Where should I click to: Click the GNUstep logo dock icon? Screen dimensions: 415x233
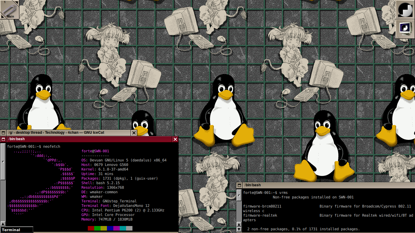(x=405, y=10)
